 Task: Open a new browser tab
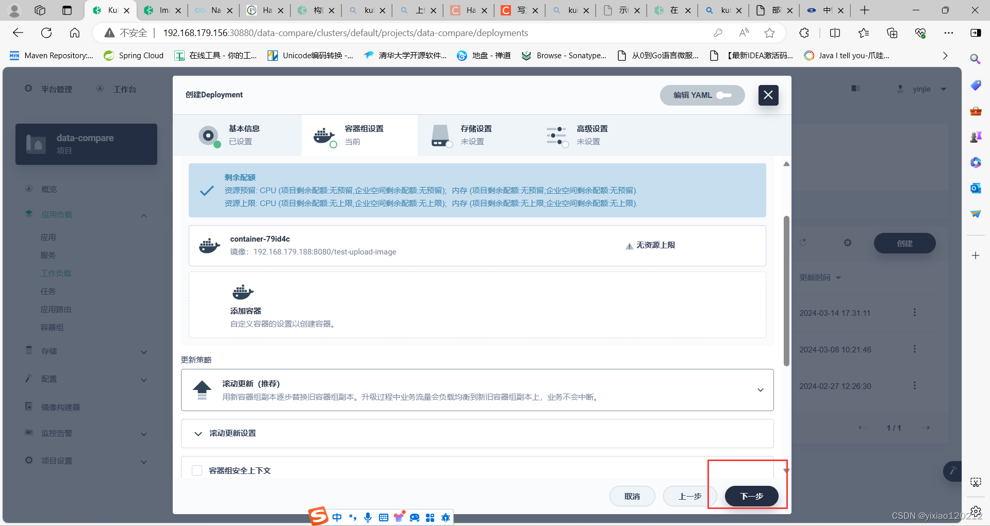pos(865,10)
